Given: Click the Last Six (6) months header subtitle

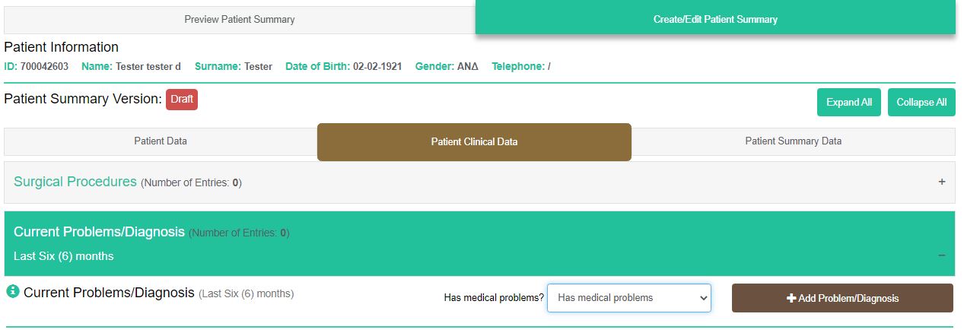Looking at the screenshot, I should pyautogui.click(x=64, y=256).
